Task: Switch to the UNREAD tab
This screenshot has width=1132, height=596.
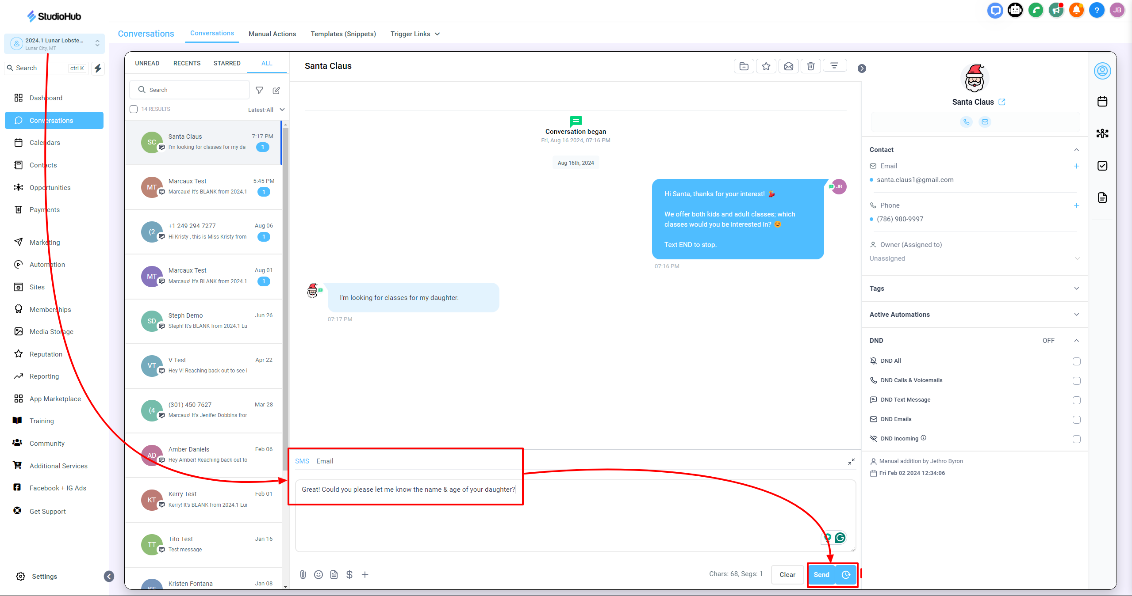Action: pos(147,63)
